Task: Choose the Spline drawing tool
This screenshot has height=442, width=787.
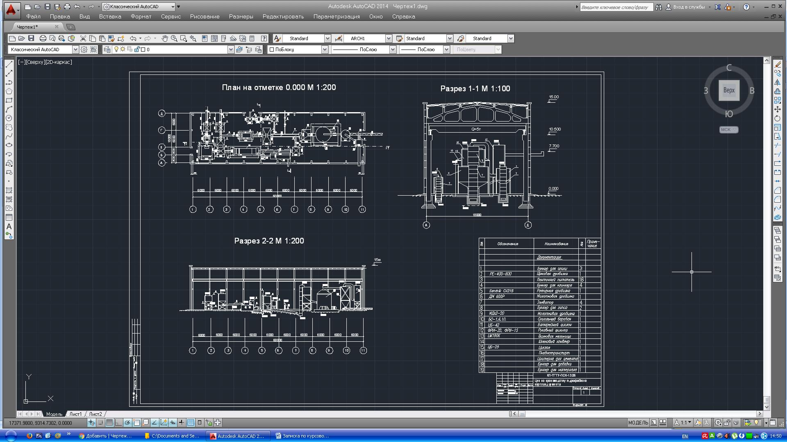Action: pyautogui.click(x=9, y=136)
